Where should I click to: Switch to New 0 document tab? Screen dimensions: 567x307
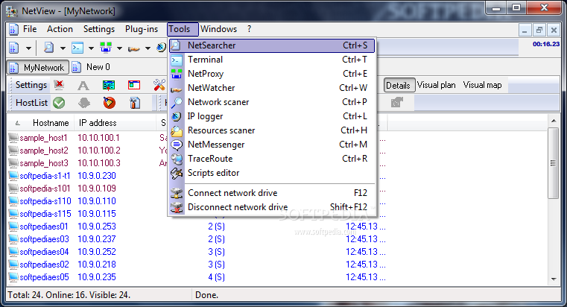pos(91,67)
